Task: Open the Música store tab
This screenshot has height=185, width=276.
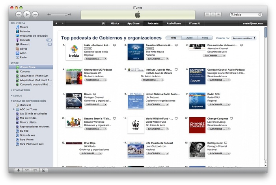Action: click(x=115, y=23)
